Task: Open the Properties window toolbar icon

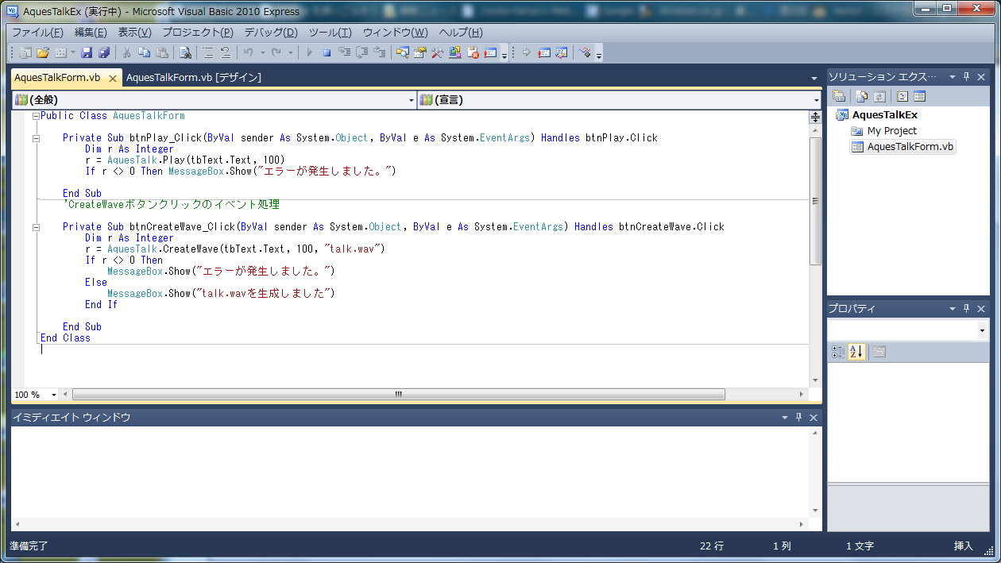Action: coord(419,52)
